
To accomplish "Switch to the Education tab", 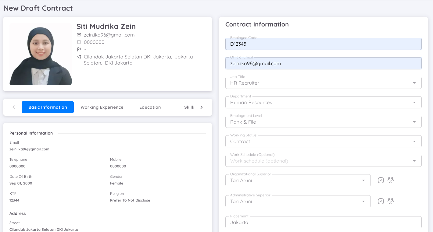I will point(150,107).
